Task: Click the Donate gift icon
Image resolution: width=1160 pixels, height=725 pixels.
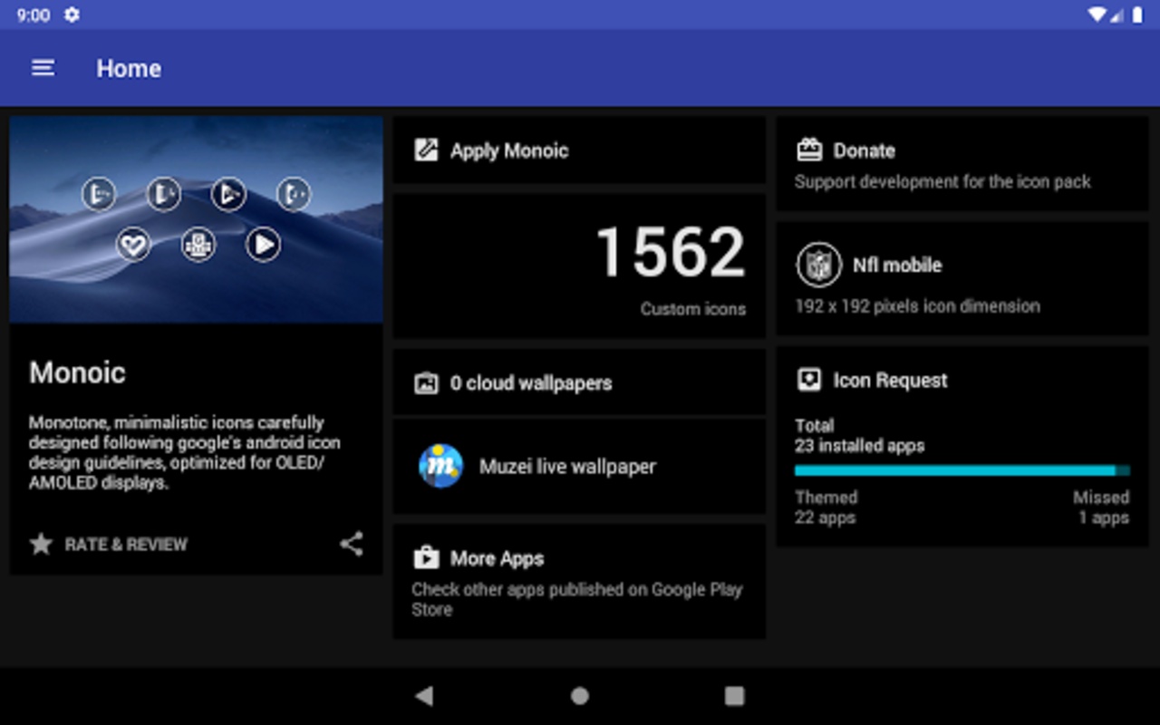Action: tap(808, 150)
